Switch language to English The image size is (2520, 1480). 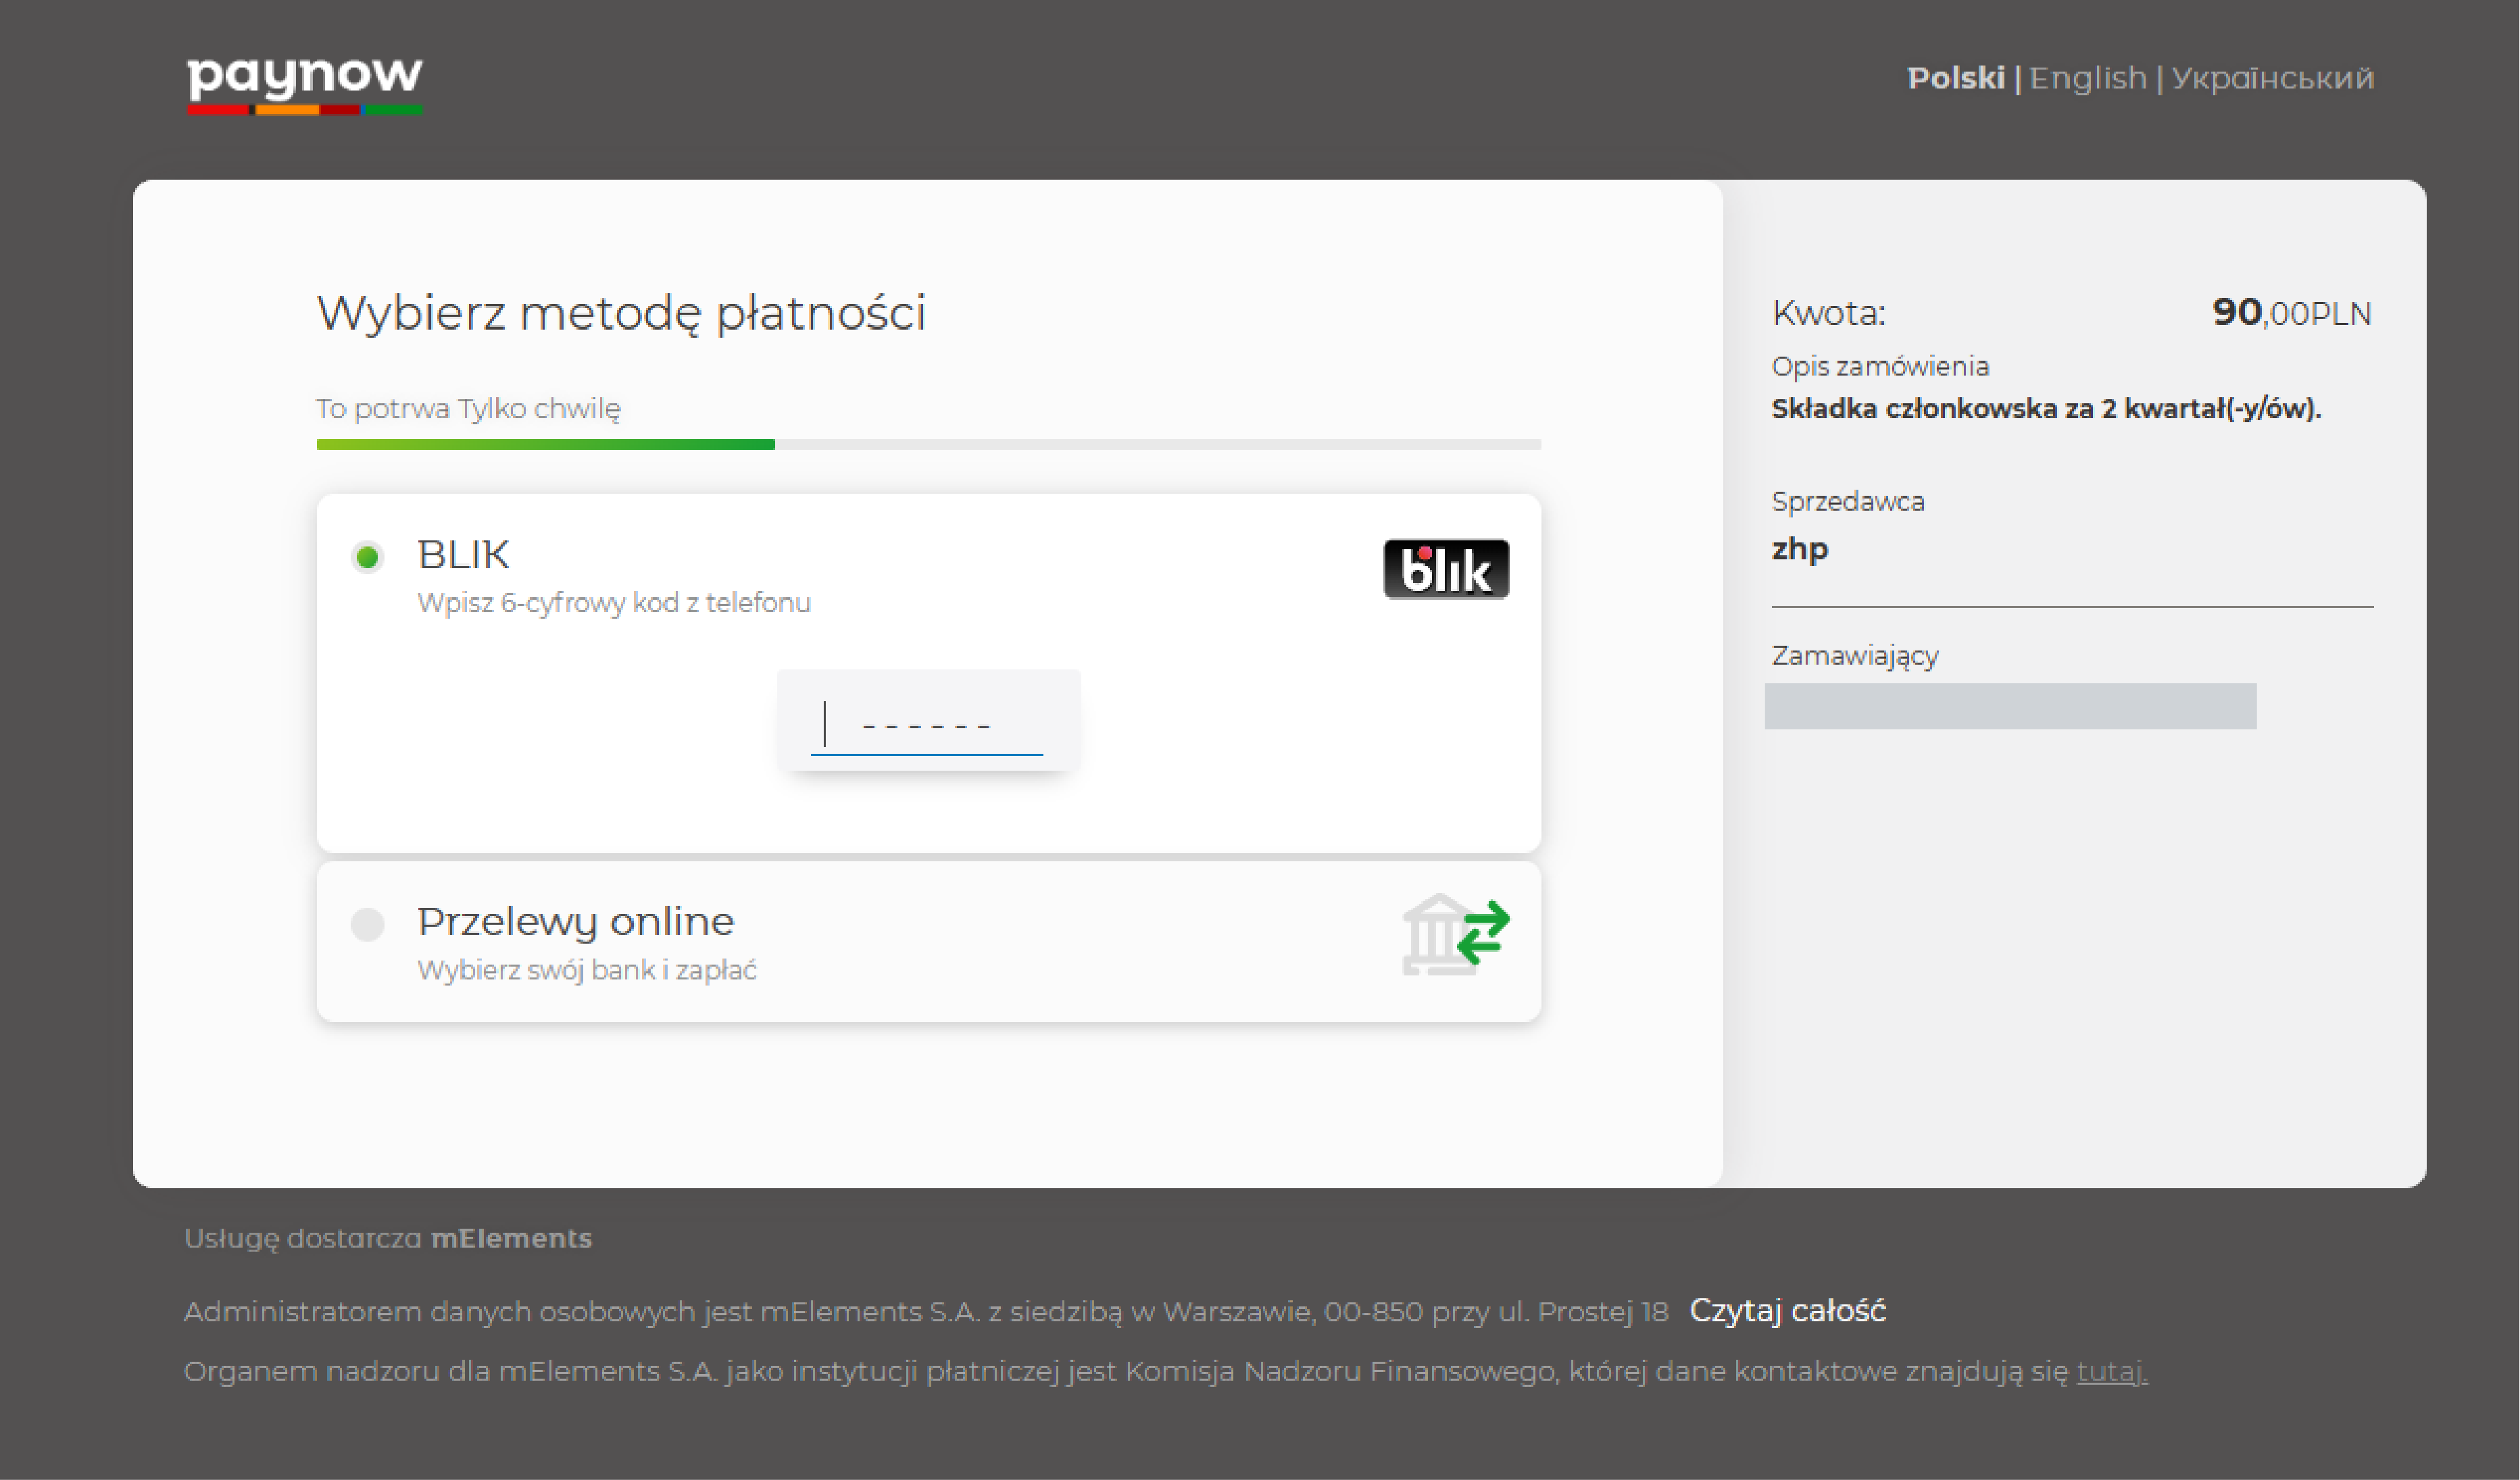[2087, 78]
